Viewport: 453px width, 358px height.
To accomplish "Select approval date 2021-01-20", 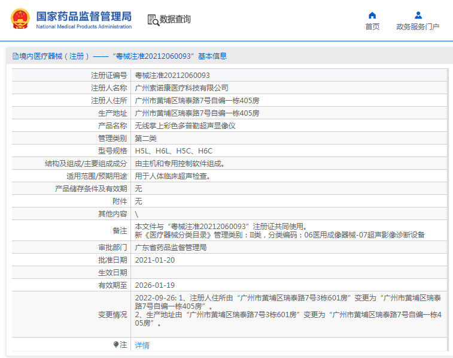I will (x=155, y=260).
